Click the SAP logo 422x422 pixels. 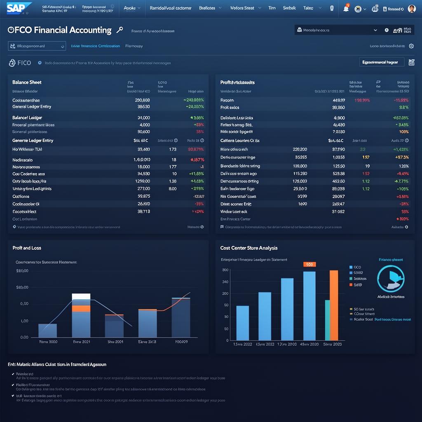pos(19,8)
